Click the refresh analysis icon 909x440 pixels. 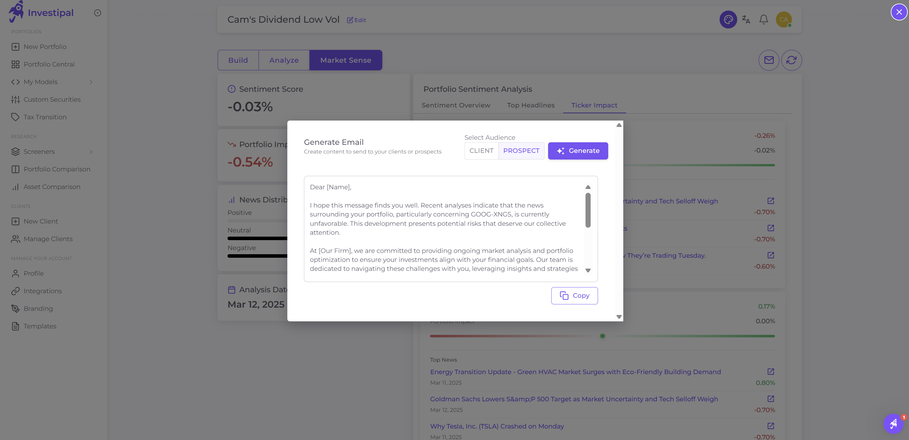coord(792,60)
